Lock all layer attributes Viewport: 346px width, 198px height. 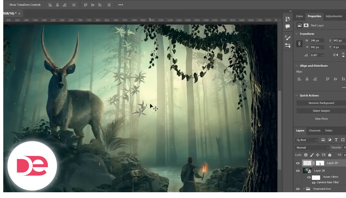pos(330,155)
